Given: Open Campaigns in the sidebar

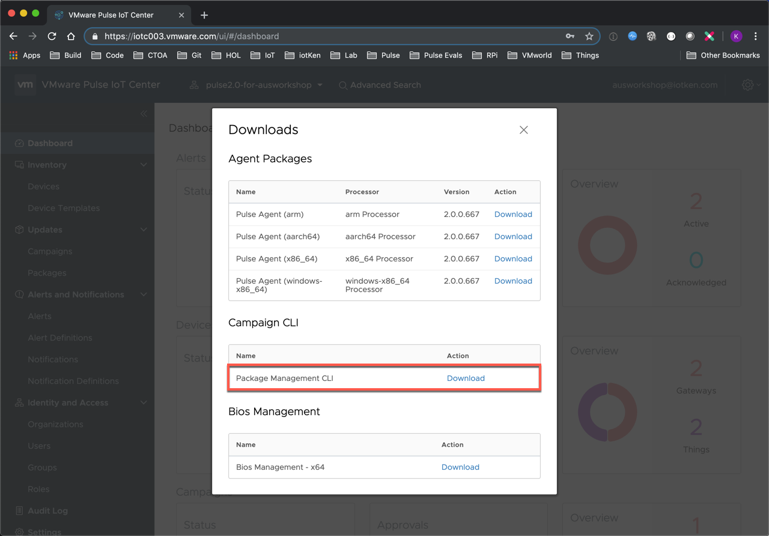Looking at the screenshot, I should point(50,251).
